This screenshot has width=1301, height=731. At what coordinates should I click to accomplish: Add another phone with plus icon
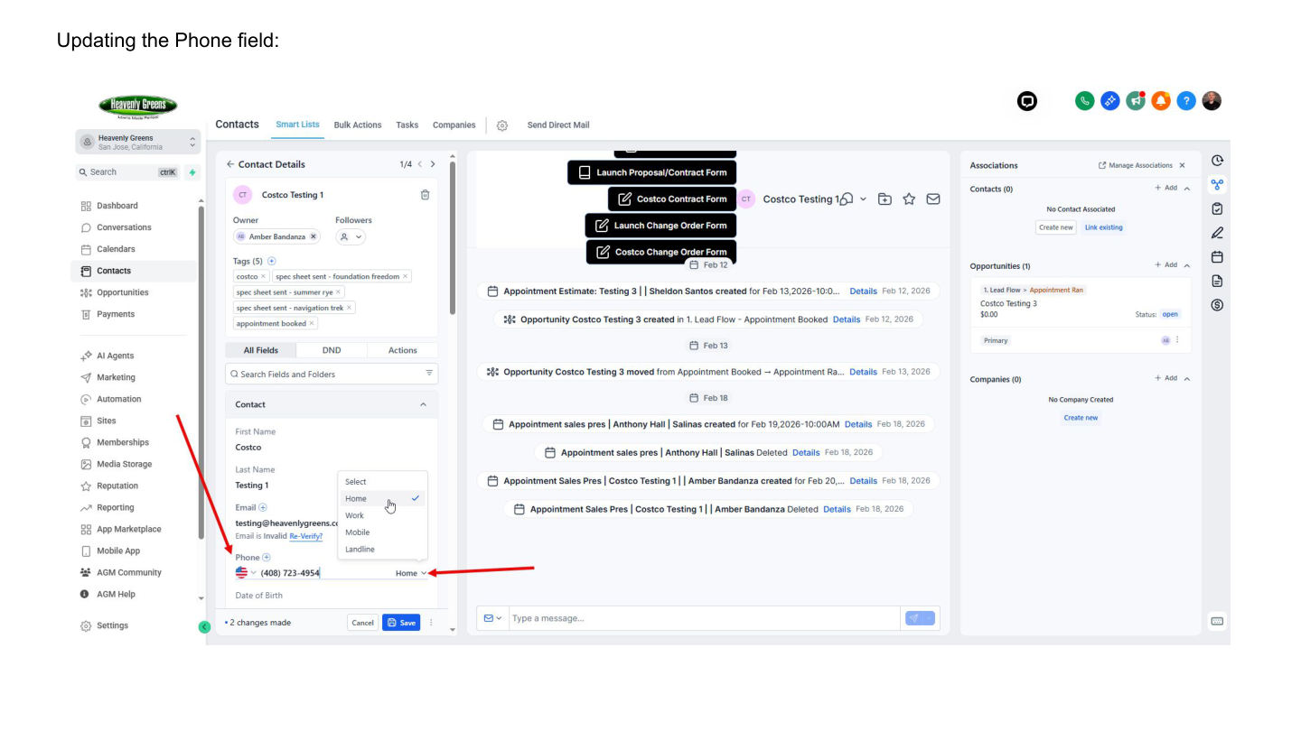[266, 558]
